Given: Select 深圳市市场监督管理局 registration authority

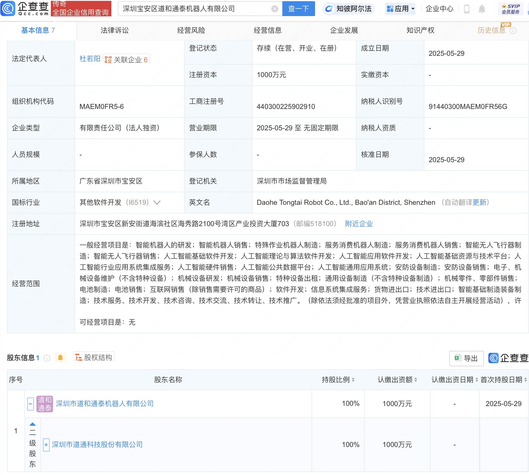Looking at the screenshot, I should click(292, 181).
